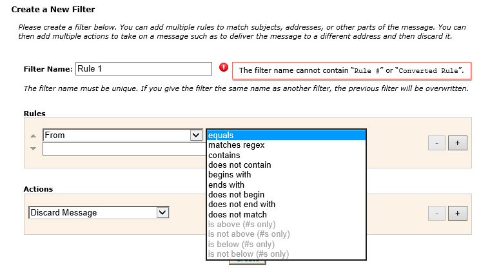Select 'ends with' operator
Image resolution: width=490 pixels, height=271 pixels.
click(286, 185)
